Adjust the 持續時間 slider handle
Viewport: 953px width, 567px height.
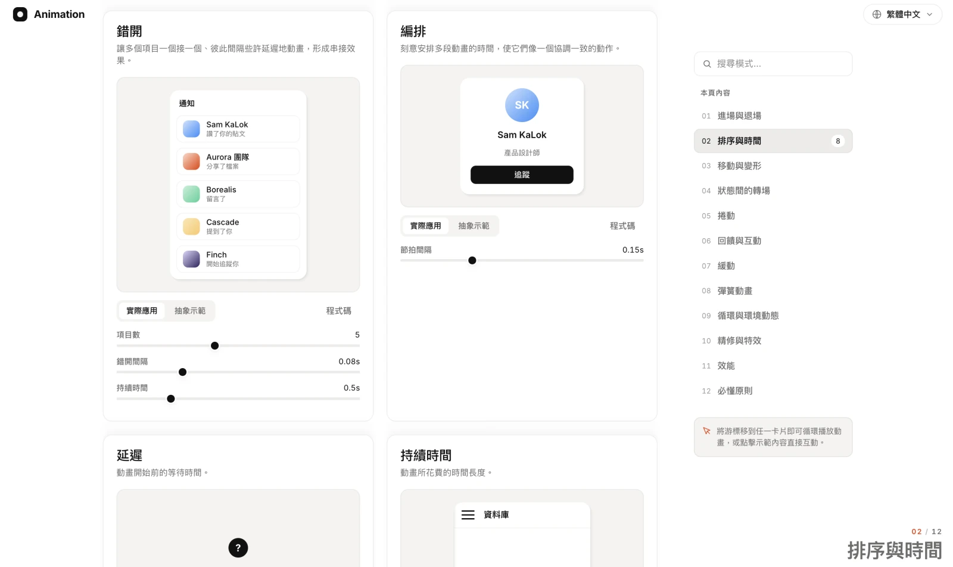(x=171, y=399)
